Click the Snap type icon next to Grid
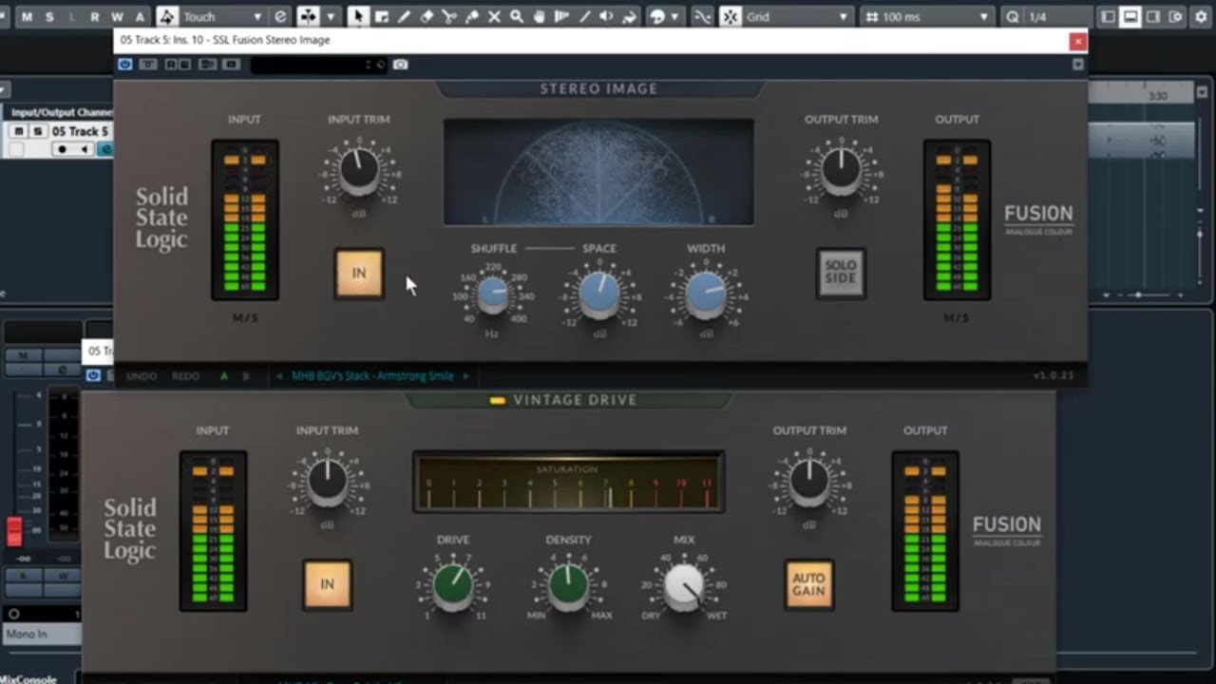 [731, 16]
